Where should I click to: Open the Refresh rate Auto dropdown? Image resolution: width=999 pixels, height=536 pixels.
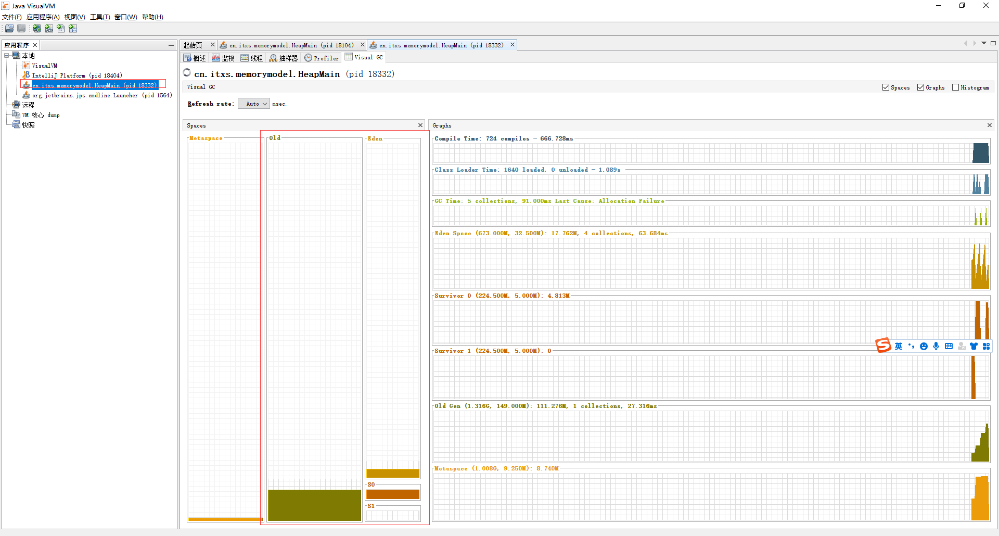[254, 104]
